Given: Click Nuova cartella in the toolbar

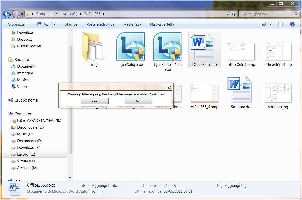Looking at the screenshot, I should [x=162, y=24].
